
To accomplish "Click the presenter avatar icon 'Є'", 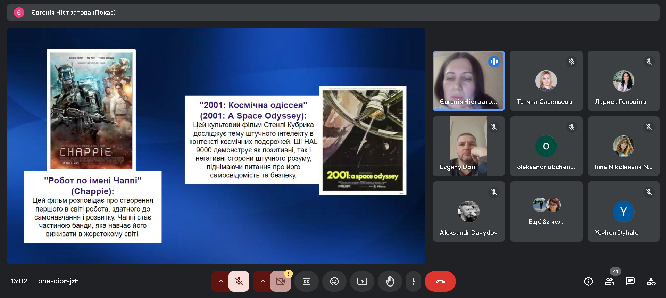I will (x=19, y=13).
